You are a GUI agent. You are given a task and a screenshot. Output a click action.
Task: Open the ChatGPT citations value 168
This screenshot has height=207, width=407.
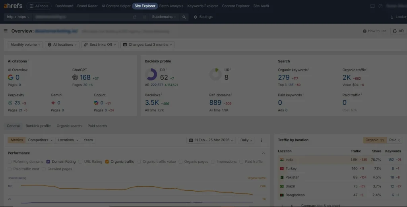(85, 77)
